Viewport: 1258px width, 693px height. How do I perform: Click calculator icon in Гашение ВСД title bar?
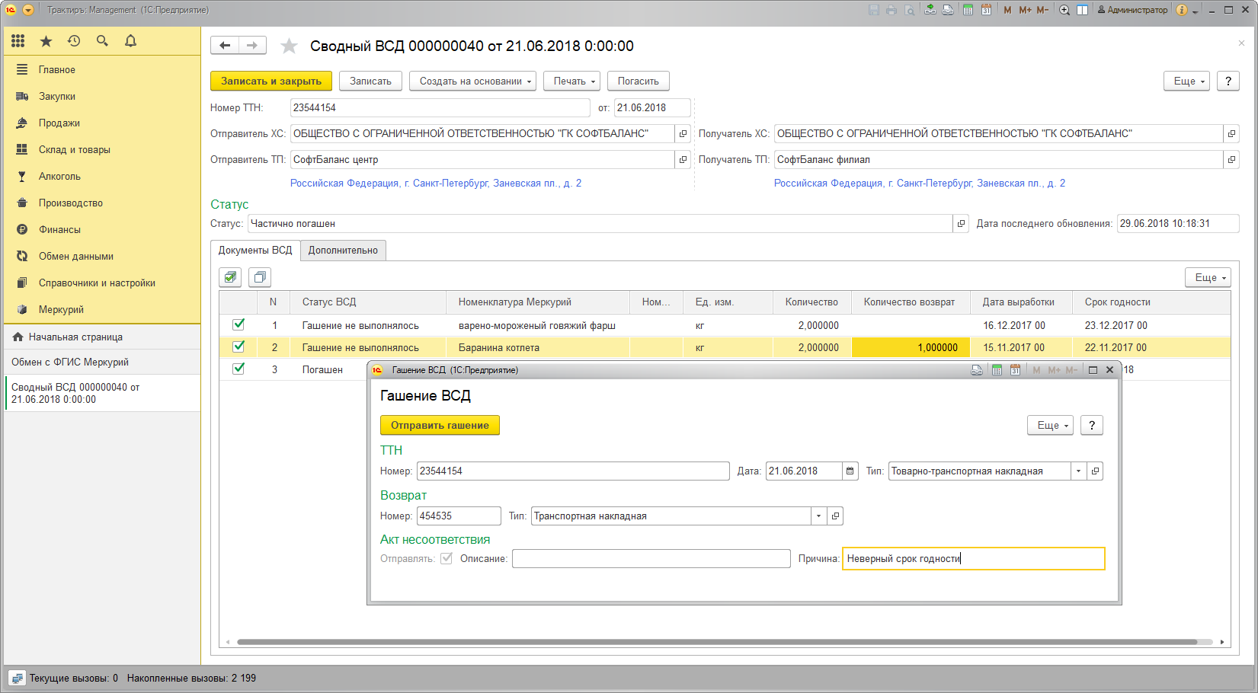pos(997,369)
